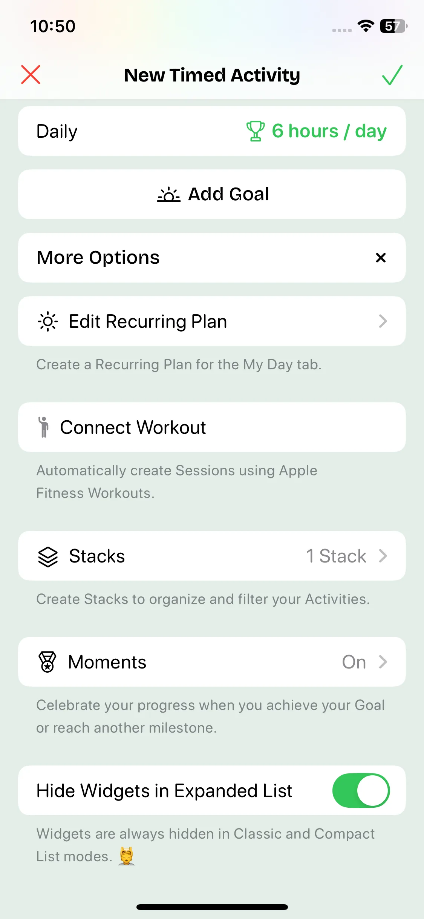Tap the 1 Stack value label

tap(336, 556)
